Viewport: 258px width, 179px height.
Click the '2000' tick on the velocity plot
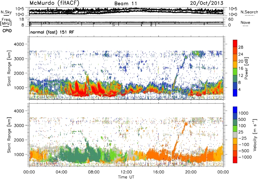[19, 140]
